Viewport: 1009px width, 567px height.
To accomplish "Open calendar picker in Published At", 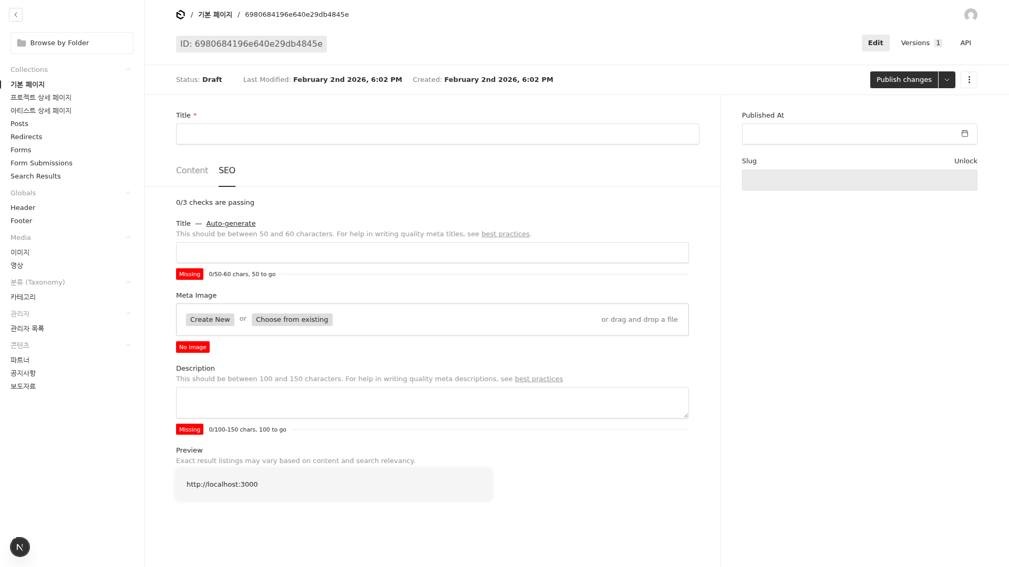I will coord(965,134).
